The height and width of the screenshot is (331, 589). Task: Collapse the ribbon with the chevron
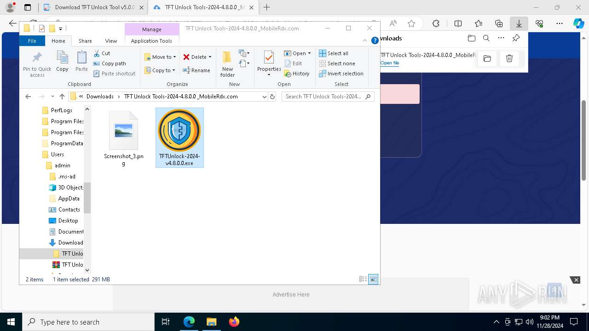click(x=365, y=40)
